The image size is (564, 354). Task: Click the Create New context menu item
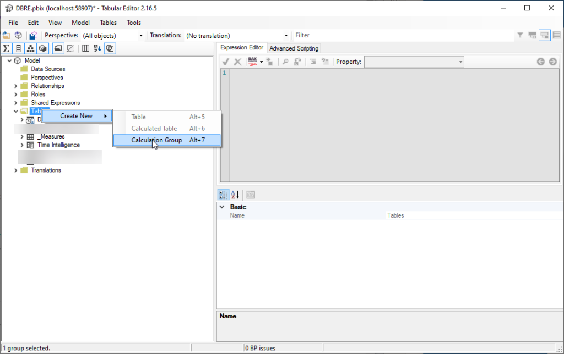(x=77, y=116)
